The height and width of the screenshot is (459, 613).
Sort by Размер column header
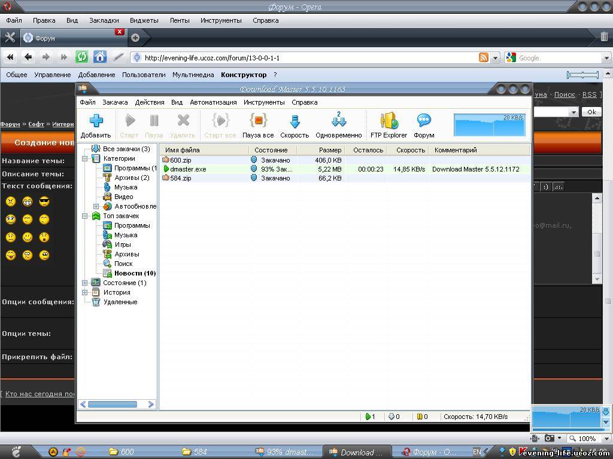[321, 150]
